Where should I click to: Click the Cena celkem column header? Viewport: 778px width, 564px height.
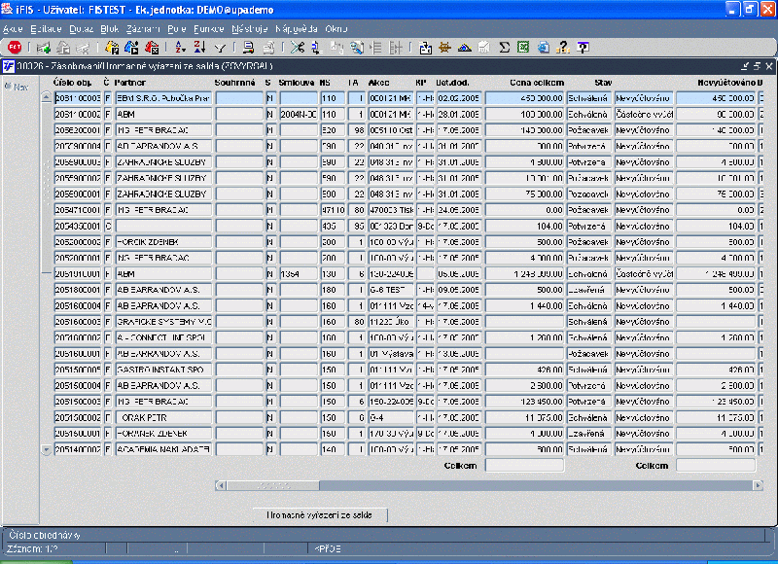point(537,83)
